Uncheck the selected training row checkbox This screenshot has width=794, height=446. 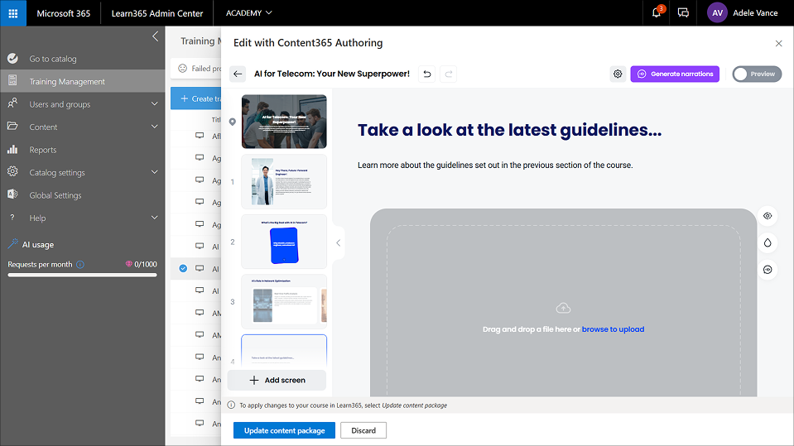click(183, 268)
